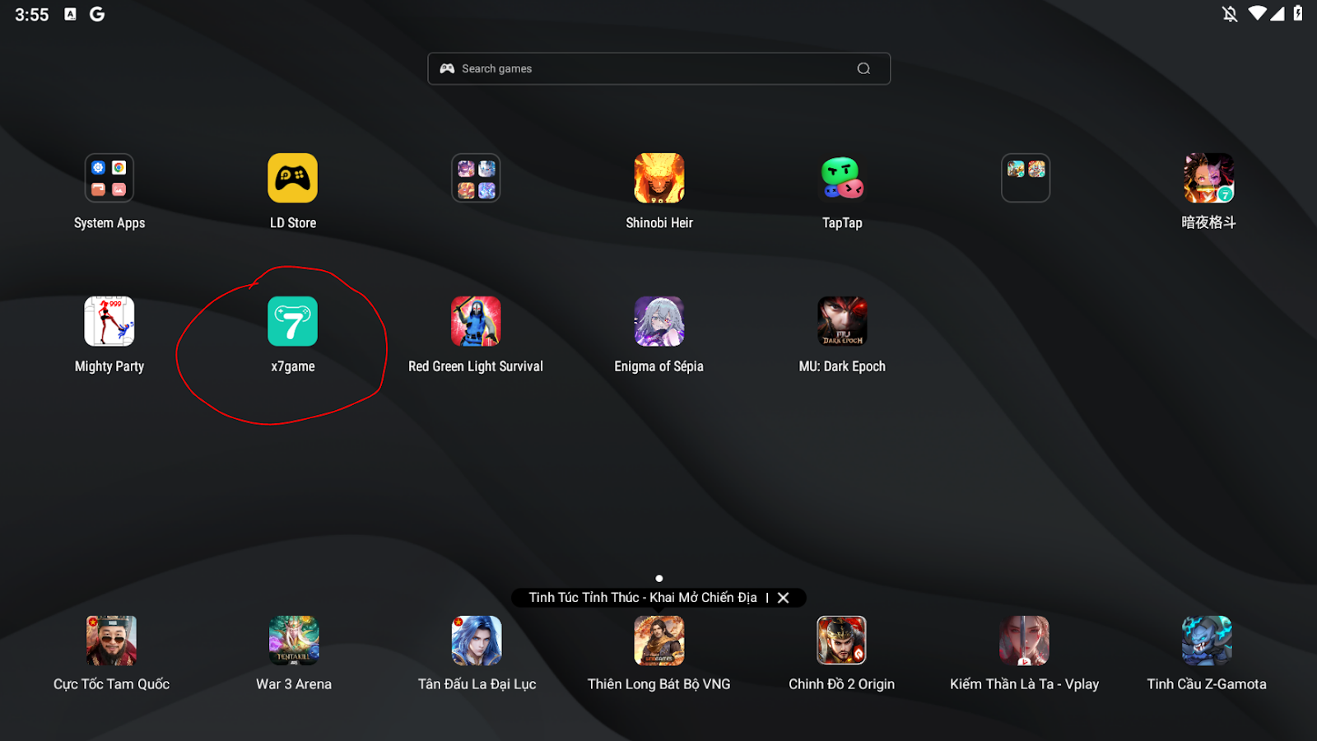
Task: Tap the cellular signal strength icon
Action: pos(1277,13)
